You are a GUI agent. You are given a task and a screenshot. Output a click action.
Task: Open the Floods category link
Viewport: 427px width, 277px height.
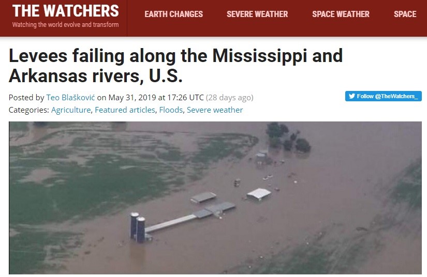(171, 110)
